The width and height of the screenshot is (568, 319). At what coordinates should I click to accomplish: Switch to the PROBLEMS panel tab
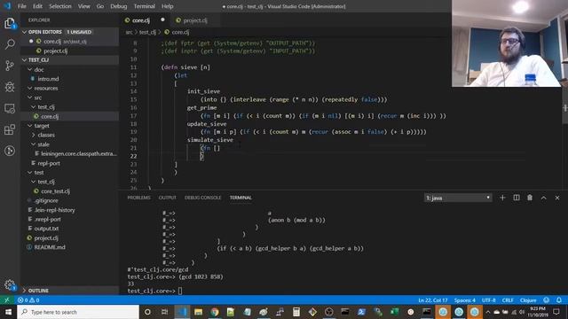[138, 198]
